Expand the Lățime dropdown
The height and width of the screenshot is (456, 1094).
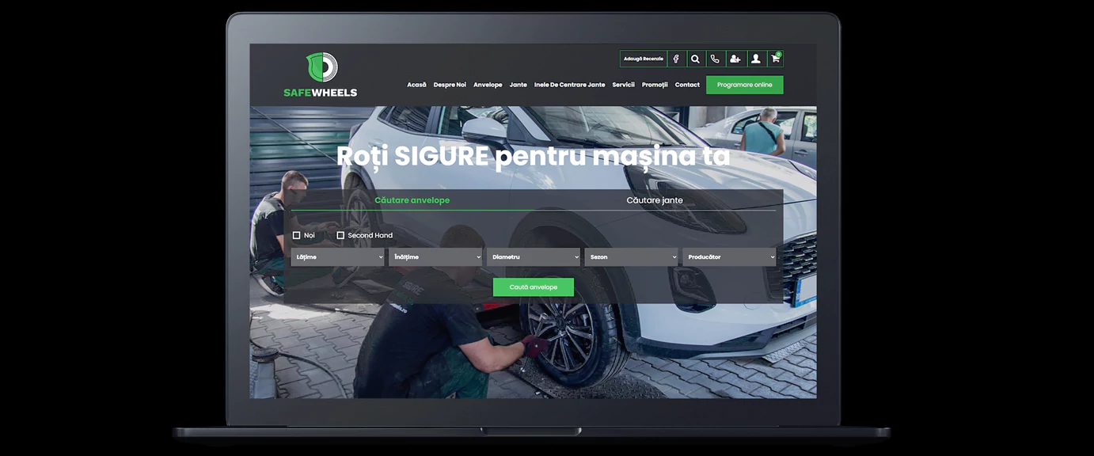click(338, 257)
